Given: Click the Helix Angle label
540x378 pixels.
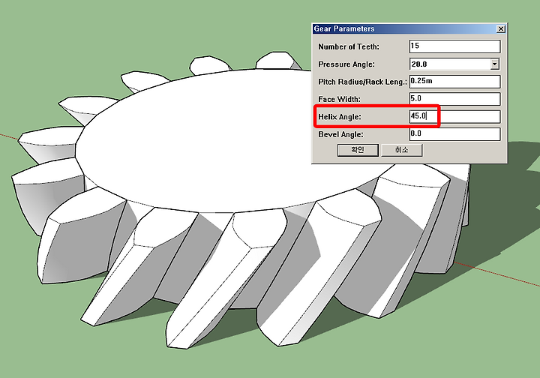Looking at the screenshot, I should [x=340, y=117].
